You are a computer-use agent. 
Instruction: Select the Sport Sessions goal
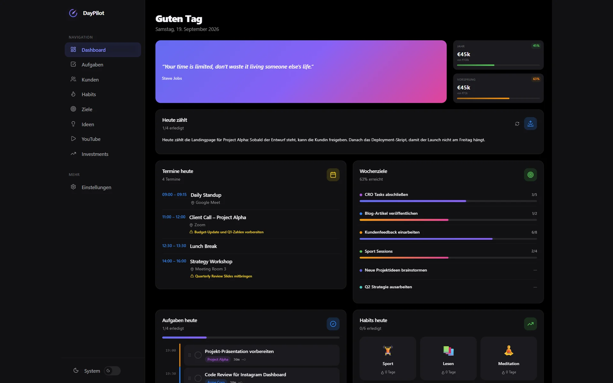pos(448,254)
